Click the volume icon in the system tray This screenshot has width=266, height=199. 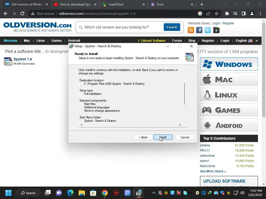point(242,193)
